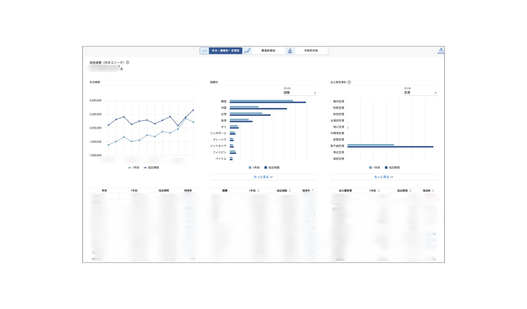Viewport: 527px width, 309px height.
Task: Click help icon beside 出入国空港別 heading
Action: (349, 82)
